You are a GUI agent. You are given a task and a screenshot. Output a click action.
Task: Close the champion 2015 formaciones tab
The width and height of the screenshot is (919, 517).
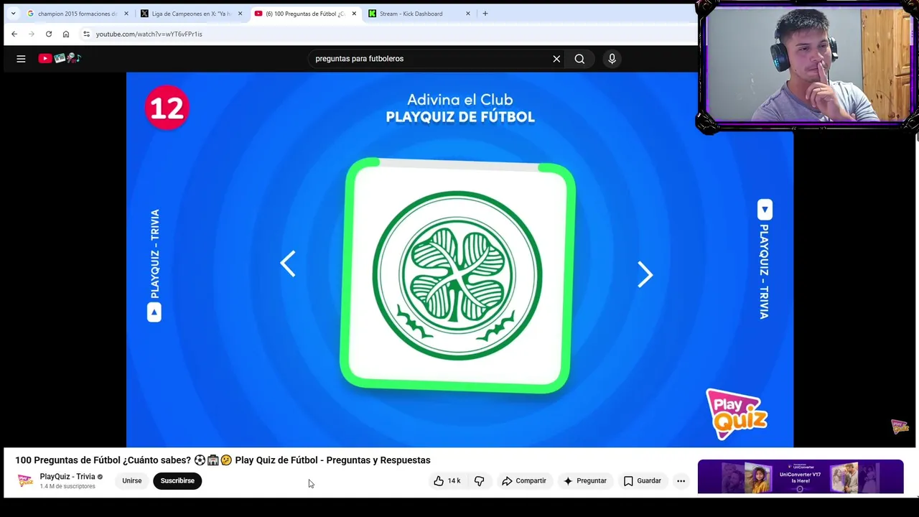[x=126, y=14]
